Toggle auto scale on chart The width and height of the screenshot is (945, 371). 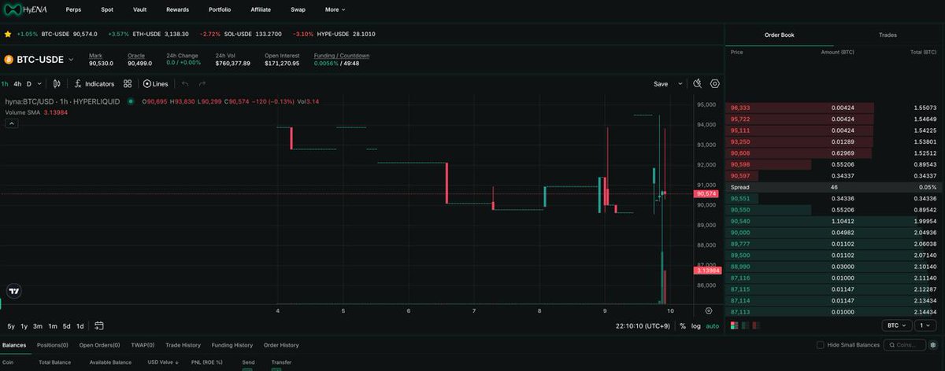pos(713,325)
